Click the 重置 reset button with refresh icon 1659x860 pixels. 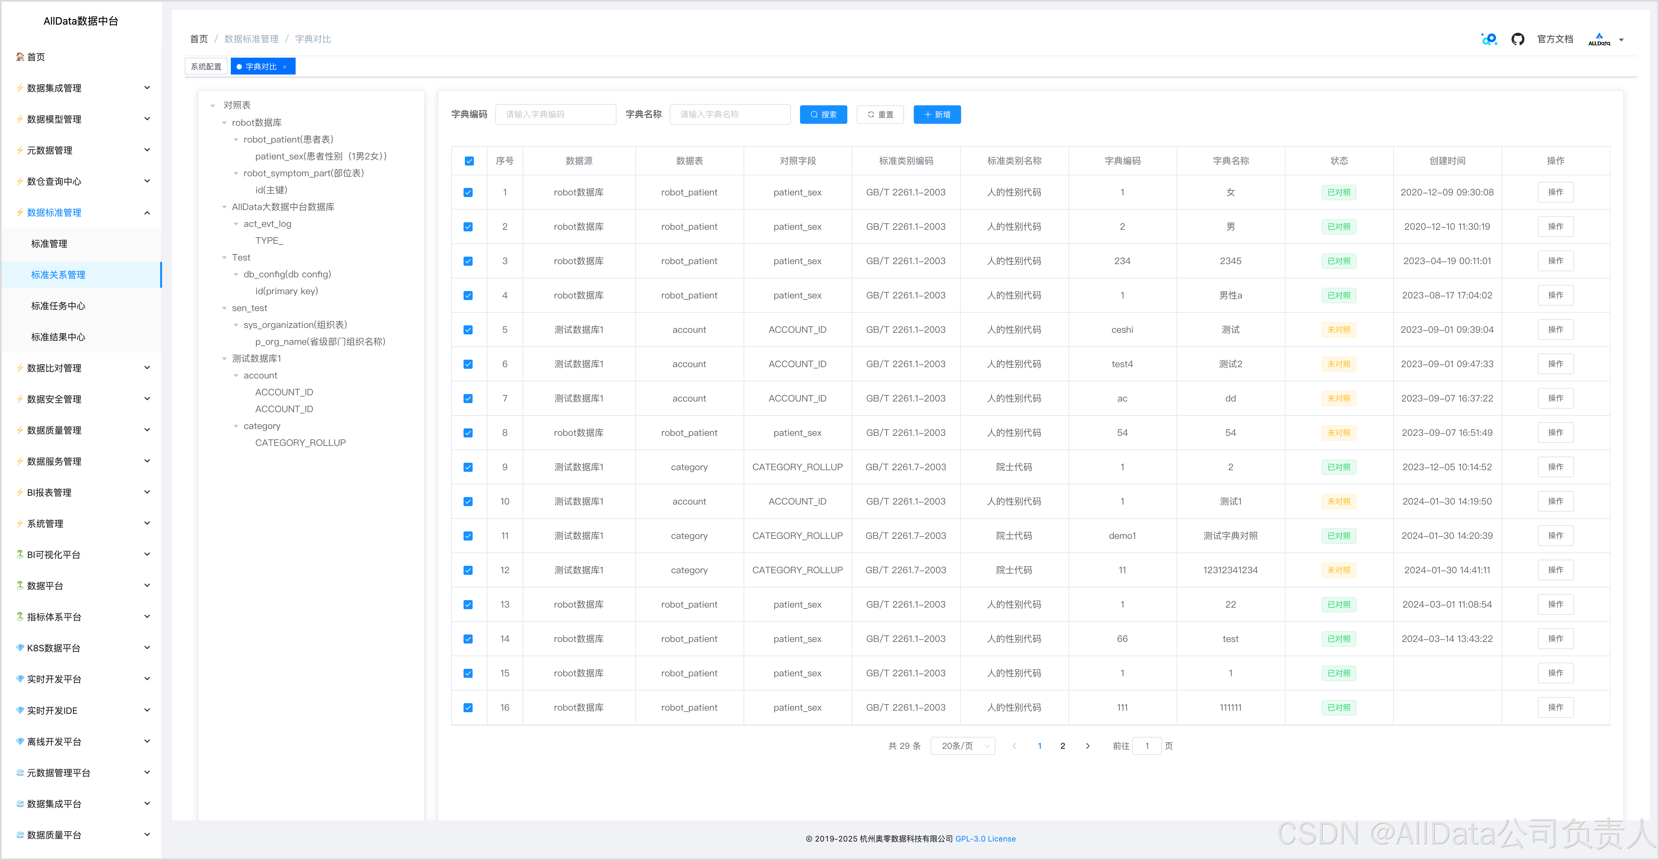(880, 115)
